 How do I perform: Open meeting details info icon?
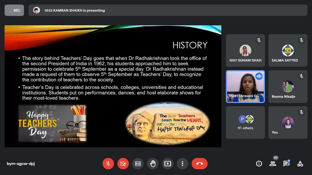(x=259, y=163)
